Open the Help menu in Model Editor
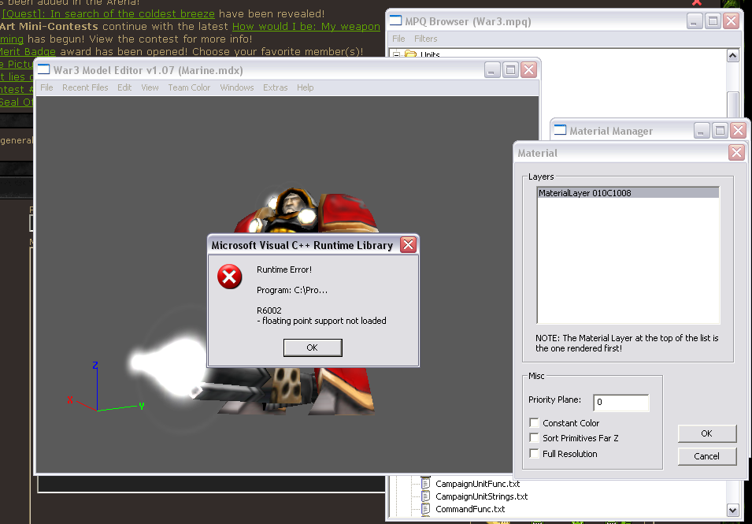Image resolution: width=752 pixels, height=524 pixels. (305, 87)
